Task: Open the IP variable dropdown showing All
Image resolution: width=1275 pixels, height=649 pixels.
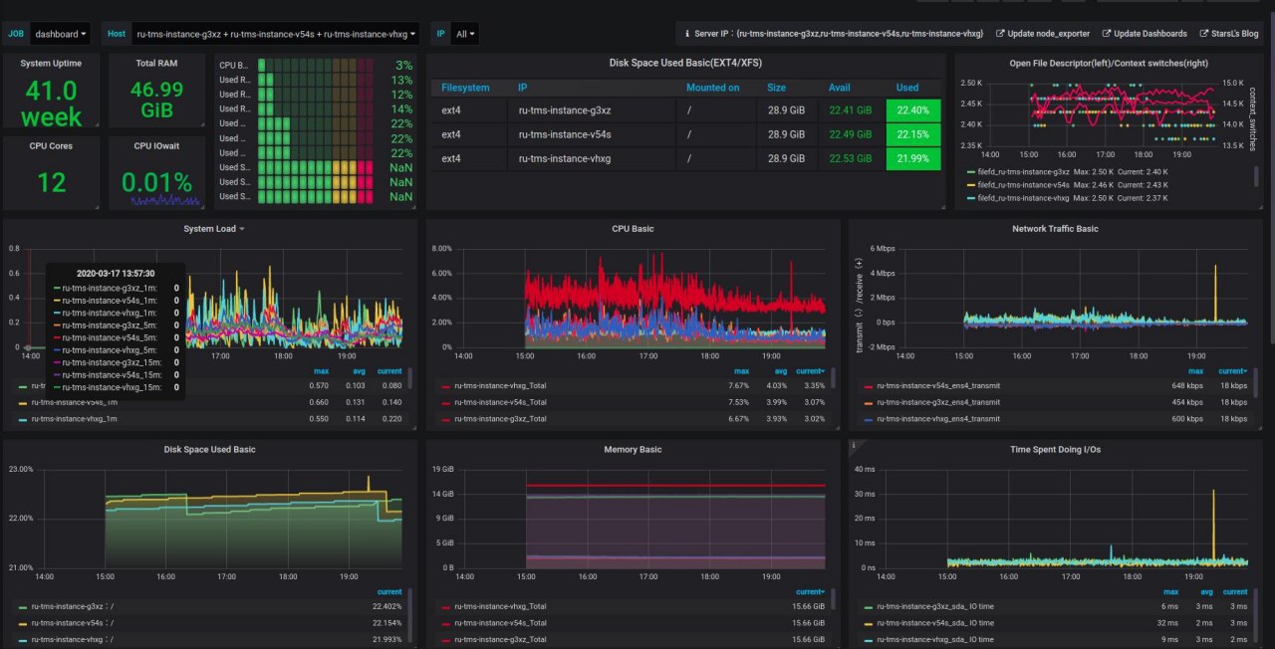Action: (x=465, y=34)
